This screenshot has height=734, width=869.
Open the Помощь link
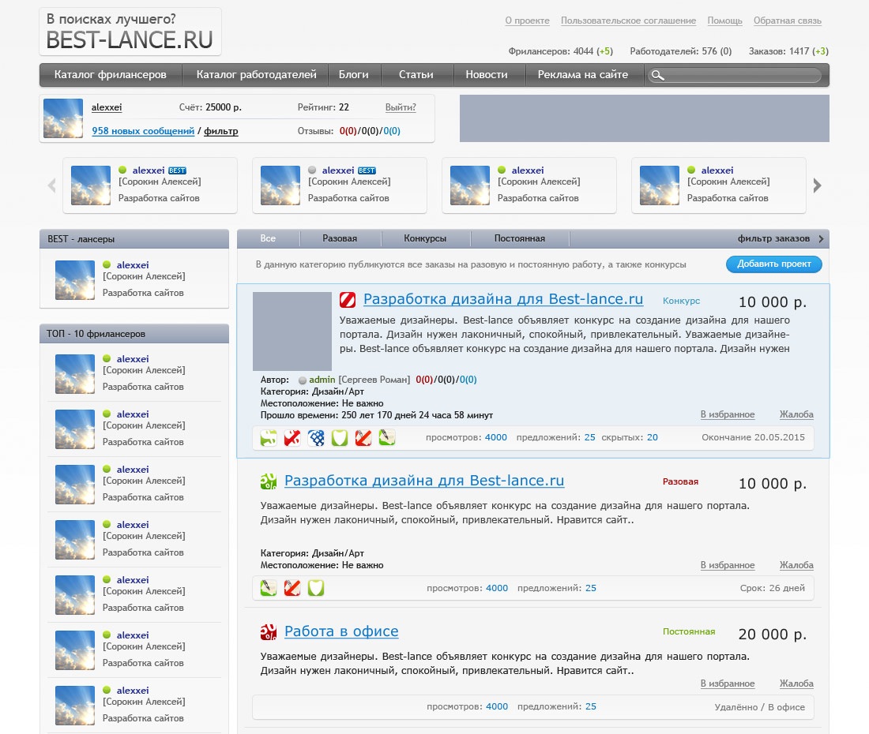[725, 21]
